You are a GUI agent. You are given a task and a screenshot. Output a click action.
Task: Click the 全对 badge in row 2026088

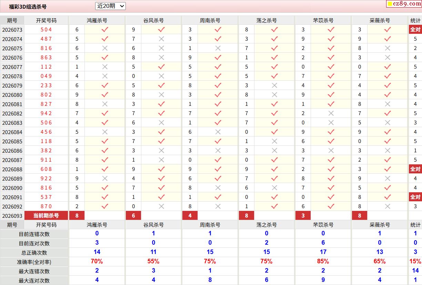click(415, 169)
